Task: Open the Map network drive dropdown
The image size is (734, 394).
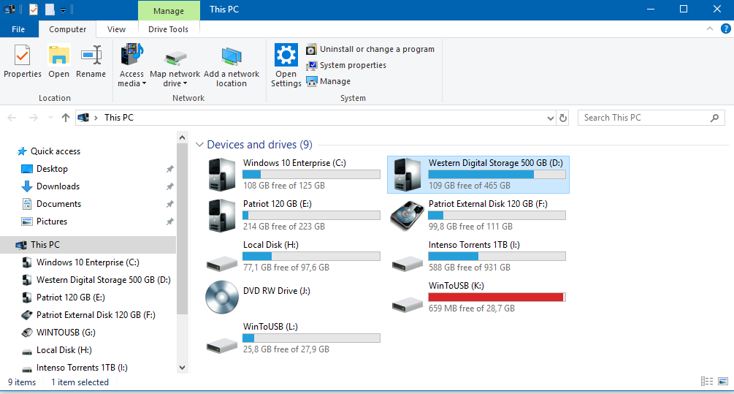Action: pyautogui.click(x=175, y=66)
